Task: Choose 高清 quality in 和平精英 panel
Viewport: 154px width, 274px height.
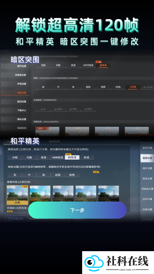Action: (43, 158)
